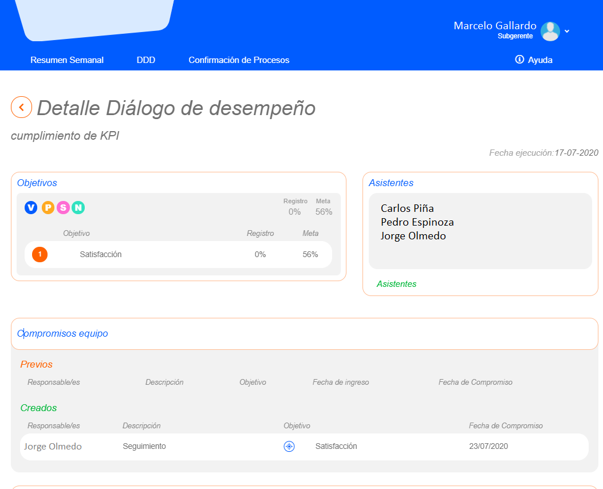Click the company logo placeholder
The width and height of the screenshot is (603, 489).
coord(94,19)
